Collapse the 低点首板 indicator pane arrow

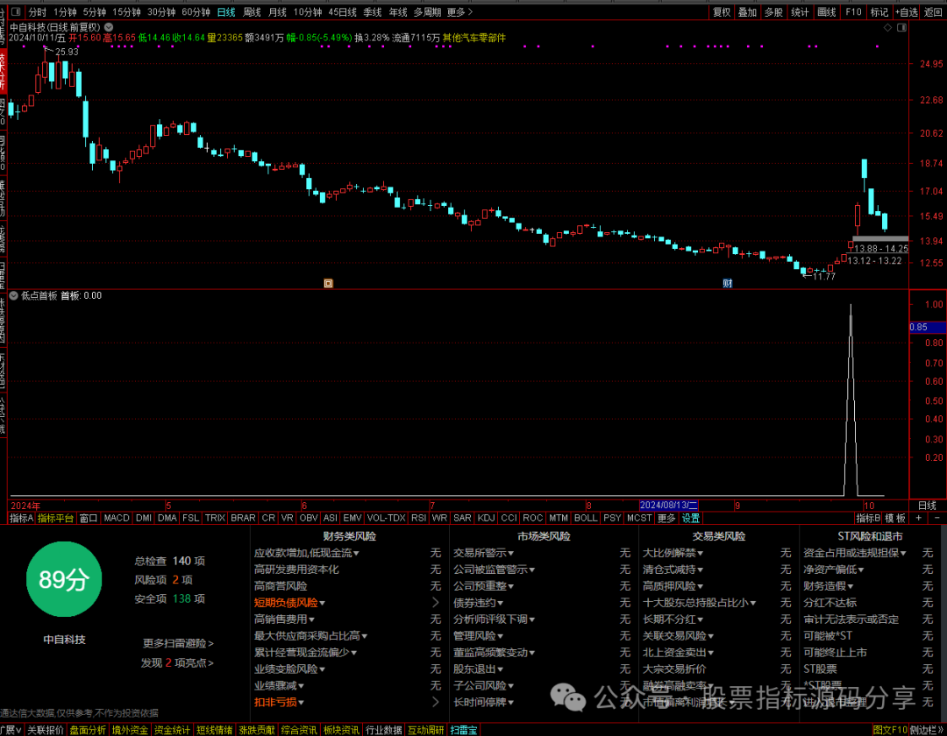pos(14,295)
